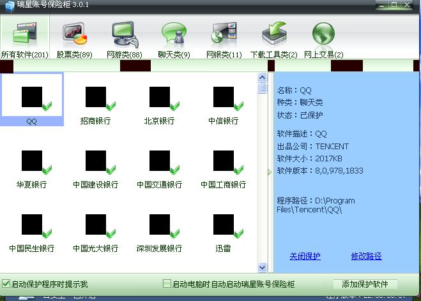Viewport: 421px width, 301px height.
Task: Click the 名称：QQ text
Action: [x=295, y=91]
